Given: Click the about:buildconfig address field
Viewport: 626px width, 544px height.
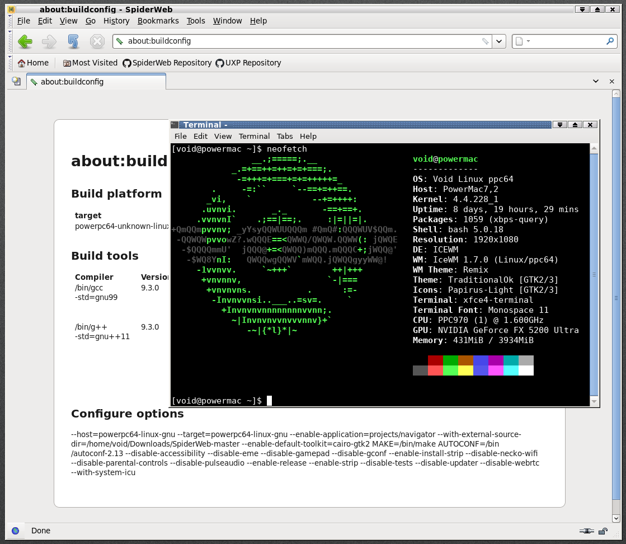Looking at the screenshot, I should click(303, 41).
